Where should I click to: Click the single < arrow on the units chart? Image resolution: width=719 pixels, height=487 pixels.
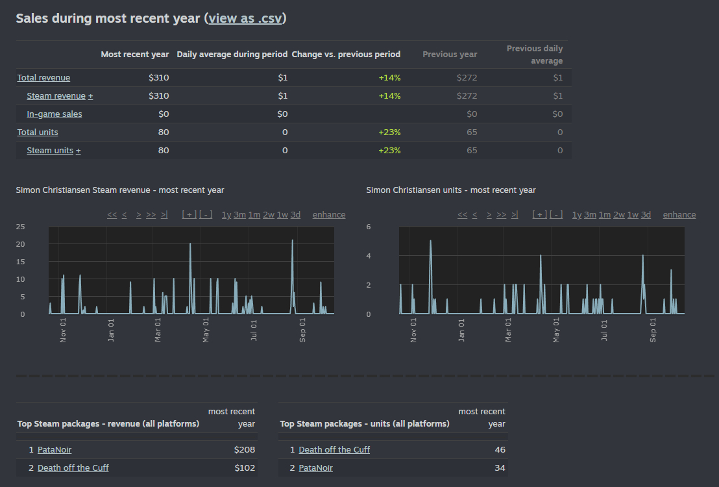[x=475, y=215]
